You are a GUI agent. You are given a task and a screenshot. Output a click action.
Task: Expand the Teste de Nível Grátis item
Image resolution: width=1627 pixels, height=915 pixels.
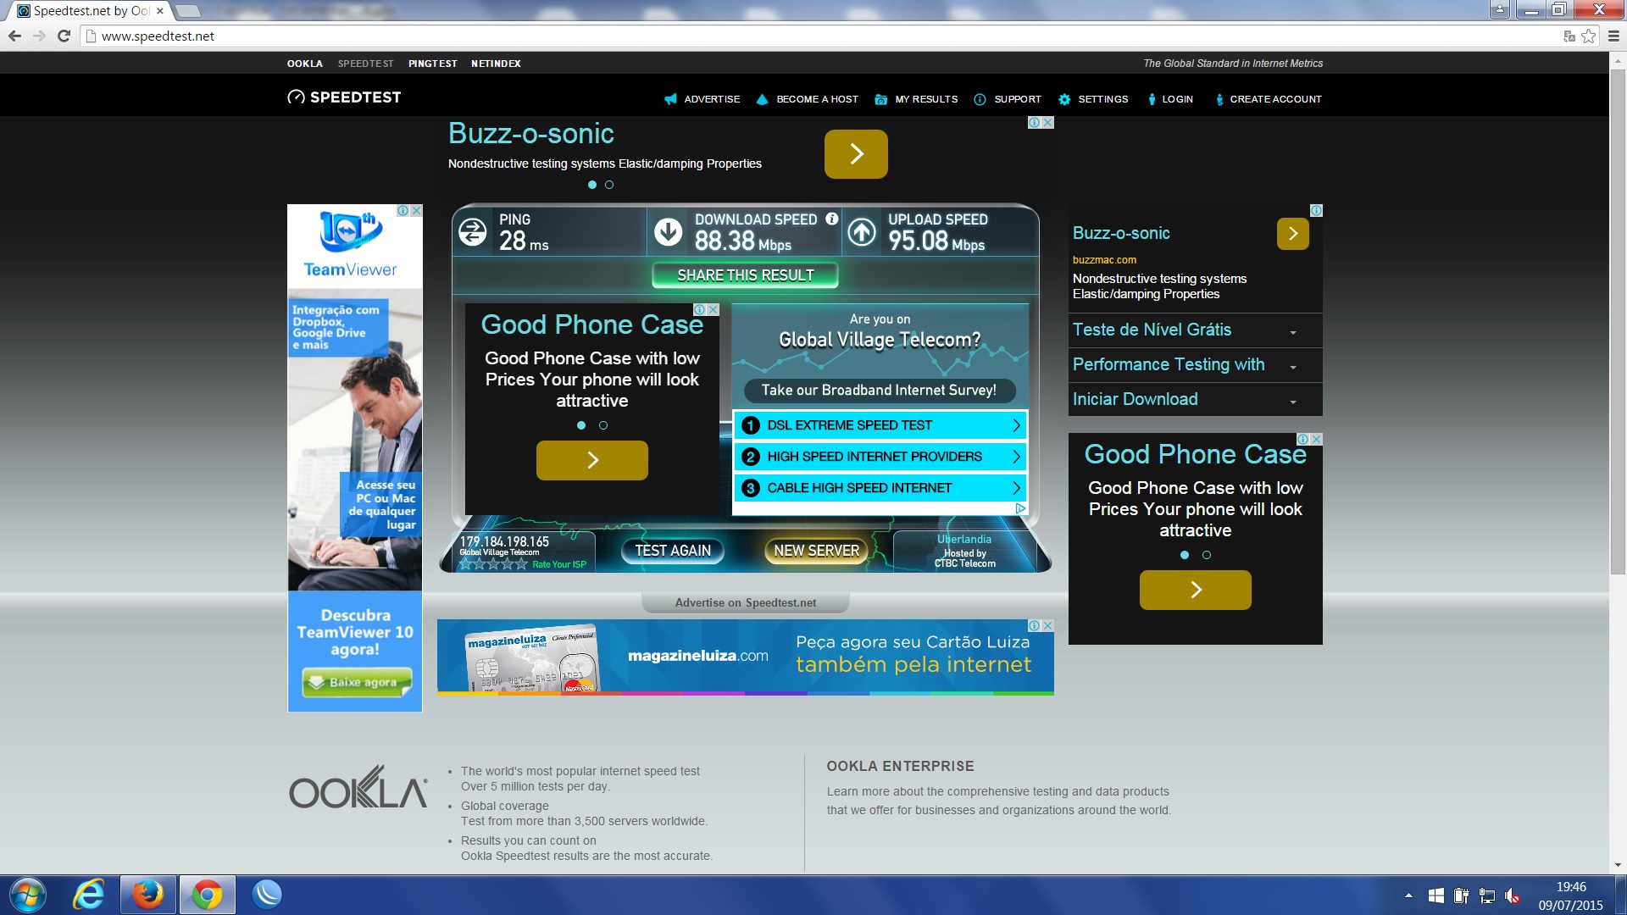[1293, 332]
